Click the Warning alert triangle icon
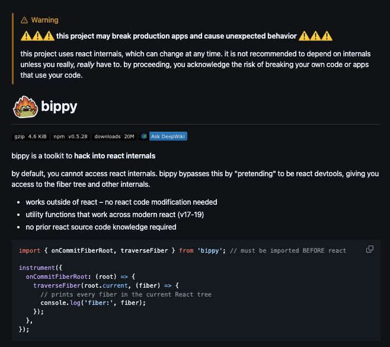This screenshot has height=347, width=390. 24,20
